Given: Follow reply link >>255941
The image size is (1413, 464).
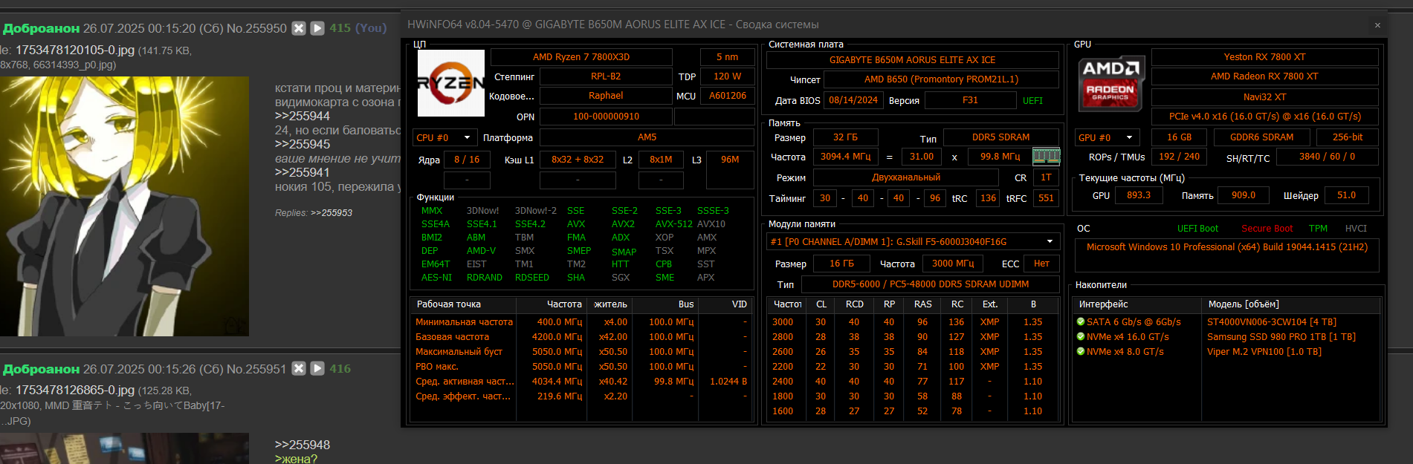Looking at the screenshot, I should coord(303,172).
